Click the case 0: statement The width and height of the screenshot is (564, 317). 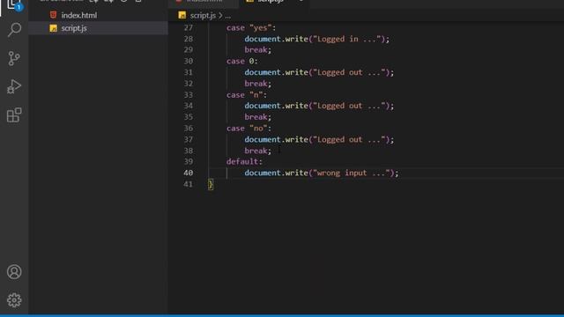click(242, 61)
